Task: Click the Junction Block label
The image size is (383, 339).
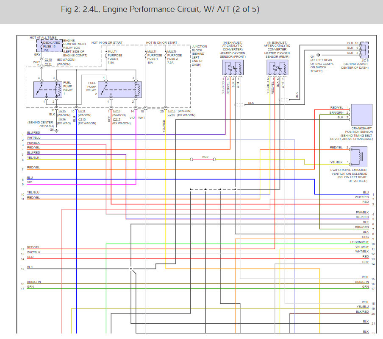Action: [x=199, y=56]
